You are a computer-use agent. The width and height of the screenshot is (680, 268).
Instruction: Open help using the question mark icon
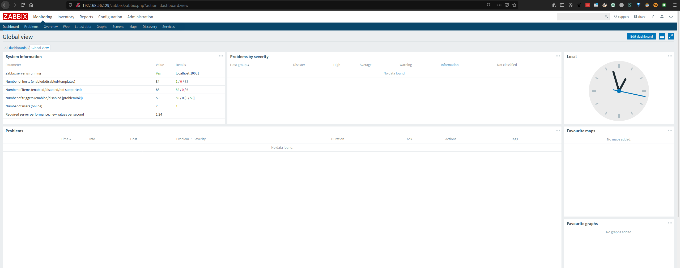(x=653, y=16)
